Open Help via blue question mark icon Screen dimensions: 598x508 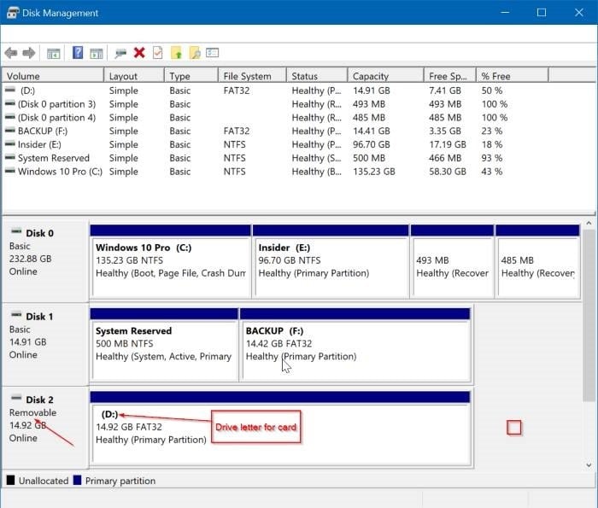coord(78,53)
